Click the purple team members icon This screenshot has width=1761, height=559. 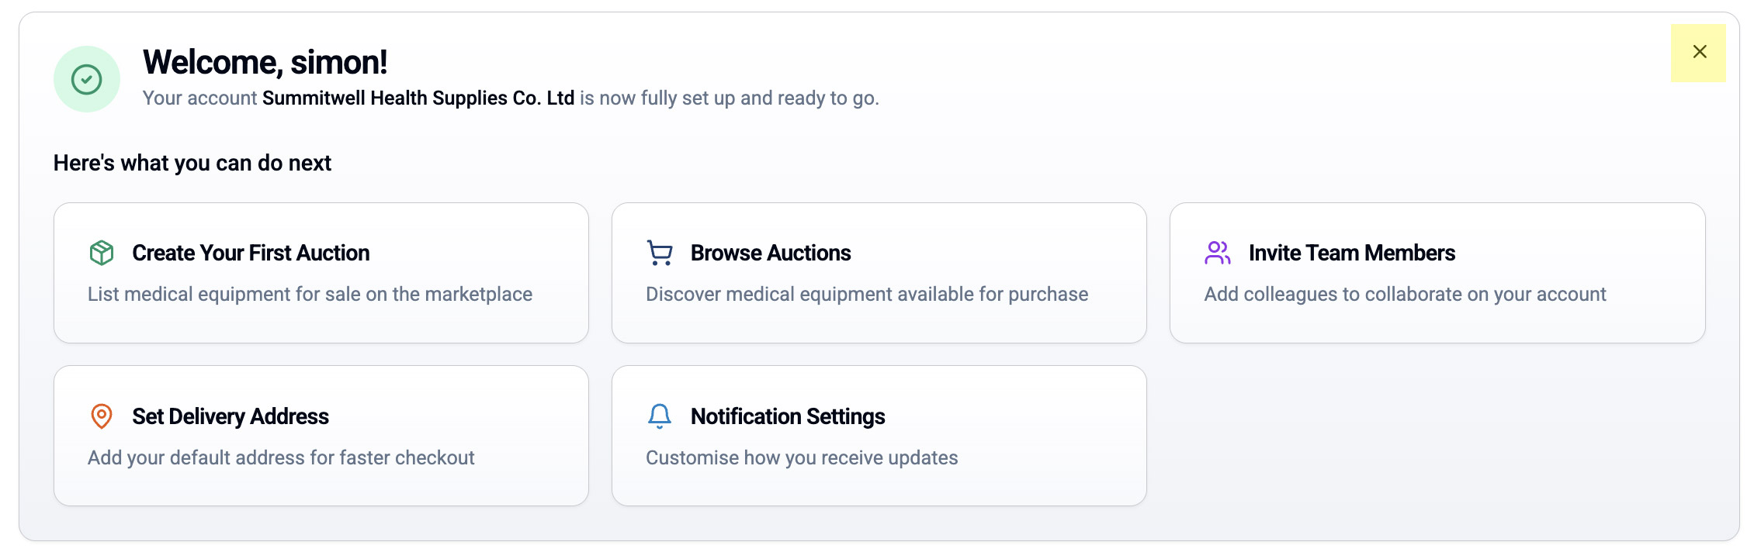coord(1218,253)
